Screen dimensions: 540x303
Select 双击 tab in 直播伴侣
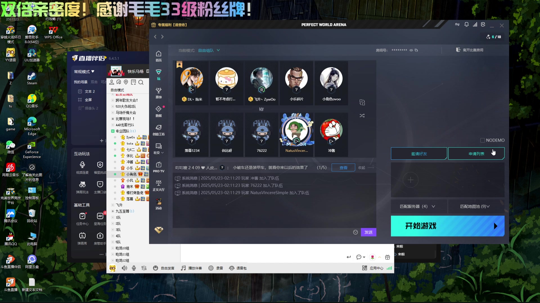94,82
